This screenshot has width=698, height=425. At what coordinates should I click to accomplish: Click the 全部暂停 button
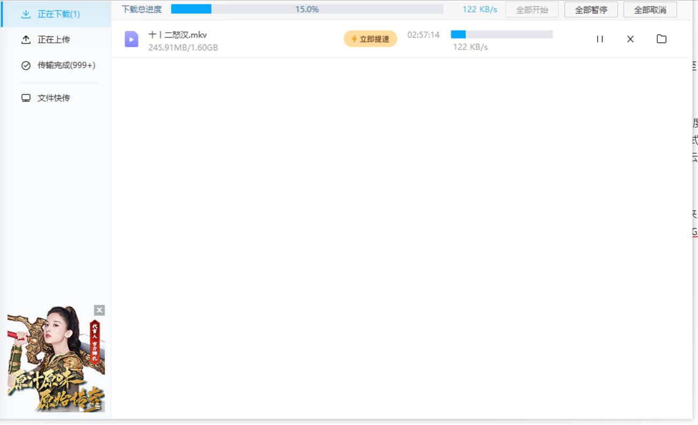[591, 10]
